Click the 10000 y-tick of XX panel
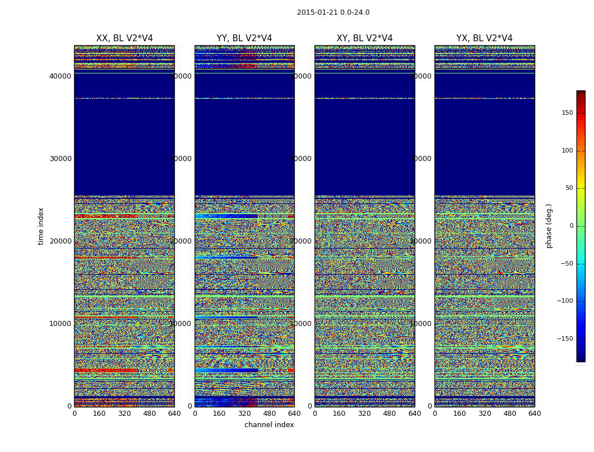Image resolution: width=594 pixels, height=452 pixels. [x=60, y=323]
